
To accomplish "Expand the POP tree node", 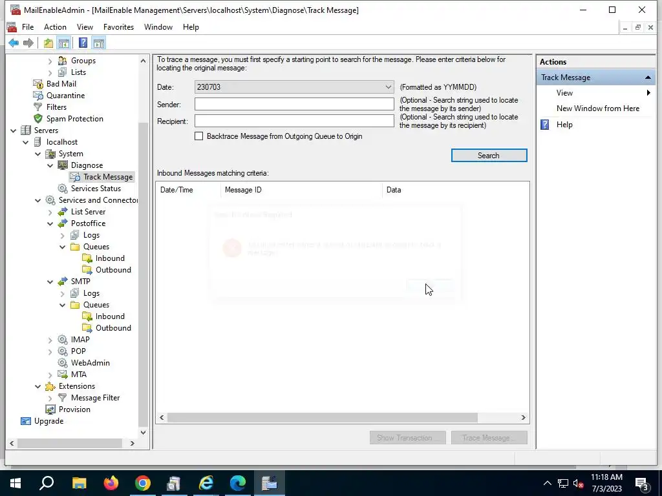I will coord(50,351).
